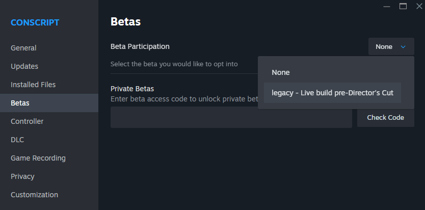Select the Betas sidebar item
Viewport: 425px width, 210px height.
pyautogui.click(x=20, y=103)
